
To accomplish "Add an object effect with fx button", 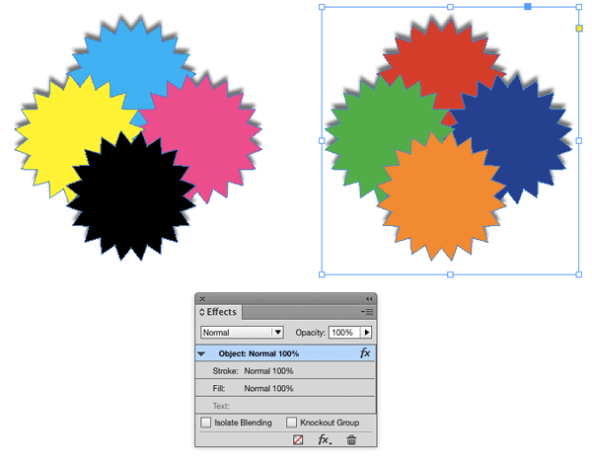I will tap(325, 439).
